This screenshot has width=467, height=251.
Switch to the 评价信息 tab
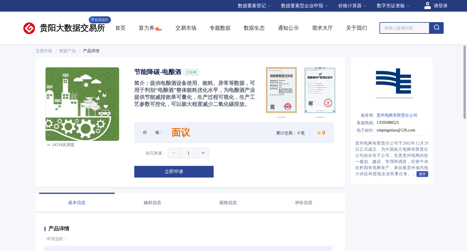click(304, 203)
